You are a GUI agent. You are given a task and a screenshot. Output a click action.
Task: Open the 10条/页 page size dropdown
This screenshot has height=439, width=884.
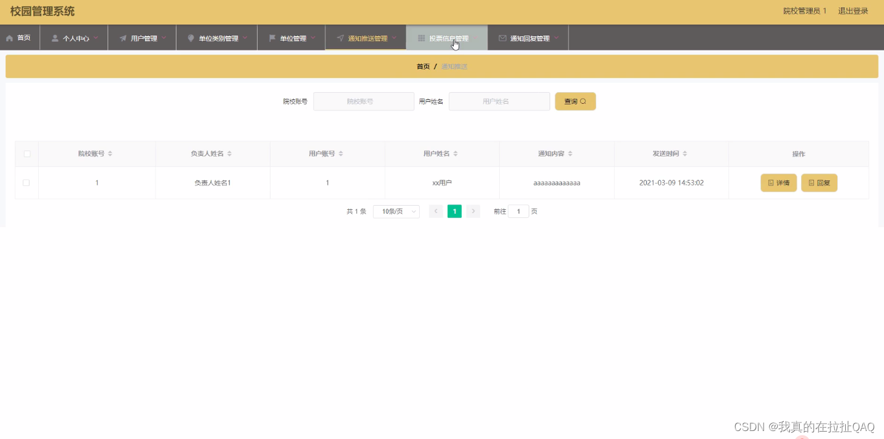tap(397, 211)
